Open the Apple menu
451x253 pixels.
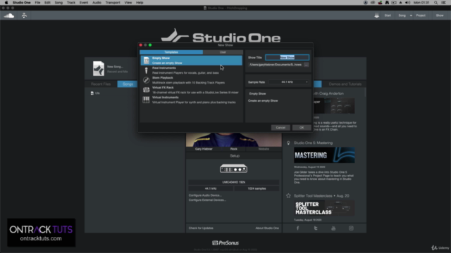point(6,3)
